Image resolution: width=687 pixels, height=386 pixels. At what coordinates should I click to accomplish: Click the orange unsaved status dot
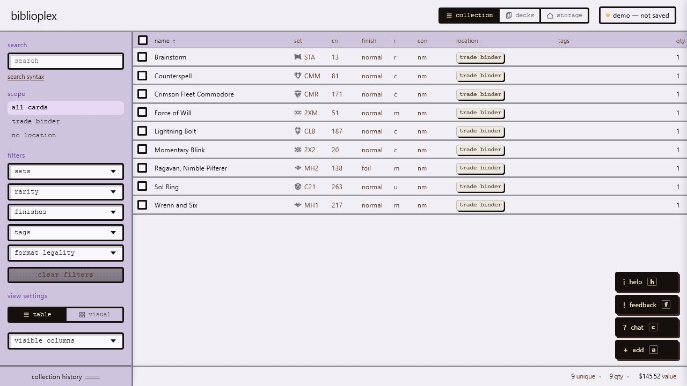(608, 16)
